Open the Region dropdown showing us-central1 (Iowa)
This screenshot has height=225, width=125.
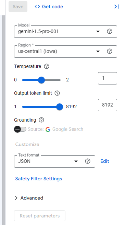pyautogui.click(x=65, y=52)
